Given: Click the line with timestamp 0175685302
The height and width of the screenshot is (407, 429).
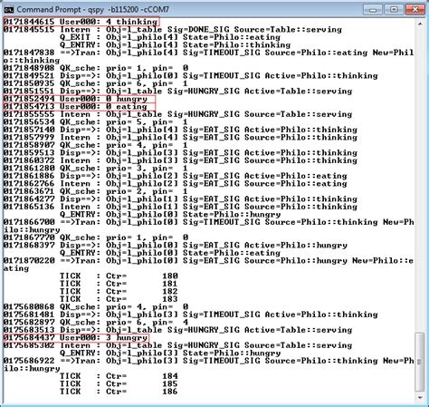Looking at the screenshot, I should (177, 345).
